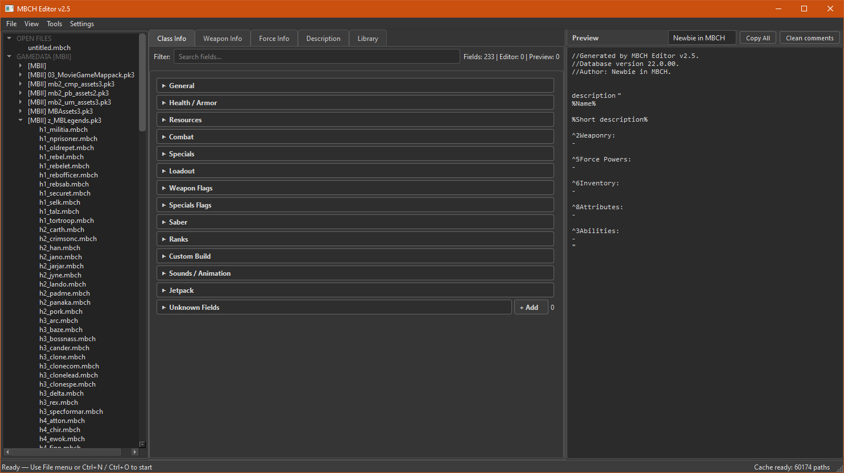Expand the Specials Flags section
The width and height of the screenshot is (844, 473).
[x=355, y=205]
